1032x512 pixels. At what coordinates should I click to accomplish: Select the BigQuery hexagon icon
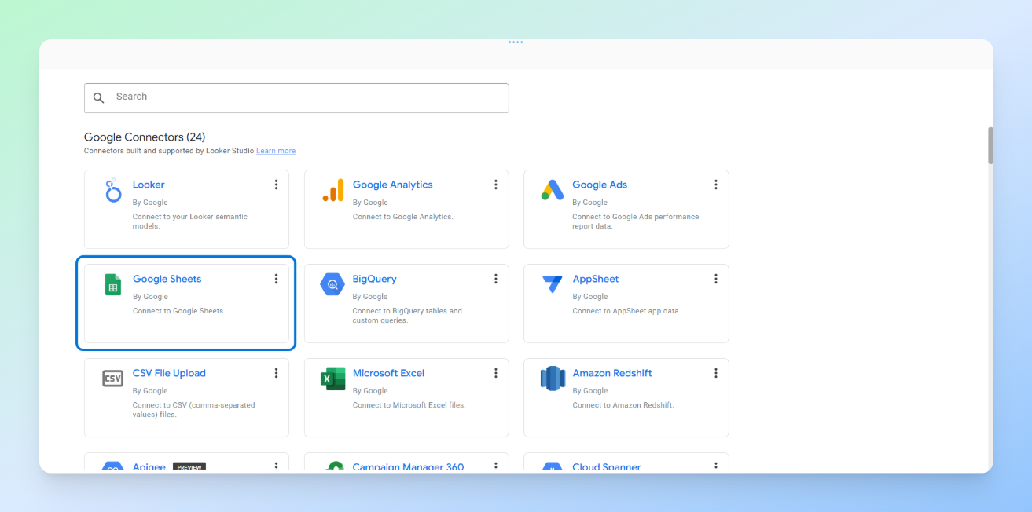pyautogui.click(x=332, y=285)
